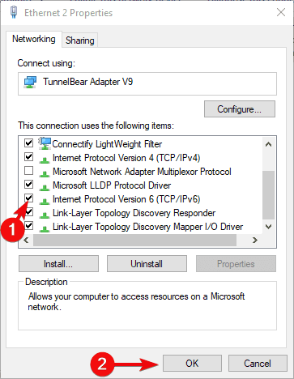The width and height of the screenshot is (294, 379).
Task: Click the Install button
Action: (x=58, y=264)
